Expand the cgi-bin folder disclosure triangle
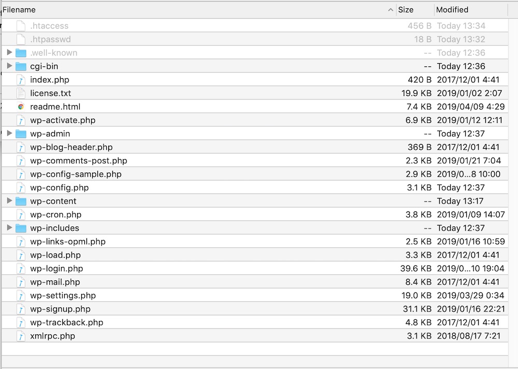 click(x=9, y=66)
